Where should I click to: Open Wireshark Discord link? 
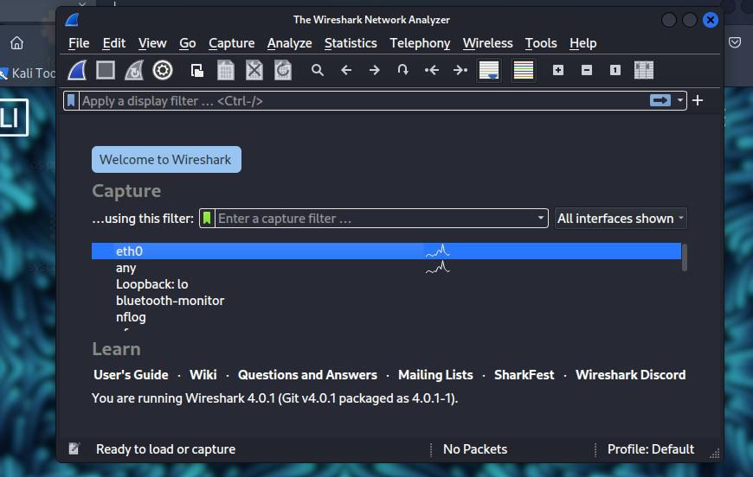[631, 374]
